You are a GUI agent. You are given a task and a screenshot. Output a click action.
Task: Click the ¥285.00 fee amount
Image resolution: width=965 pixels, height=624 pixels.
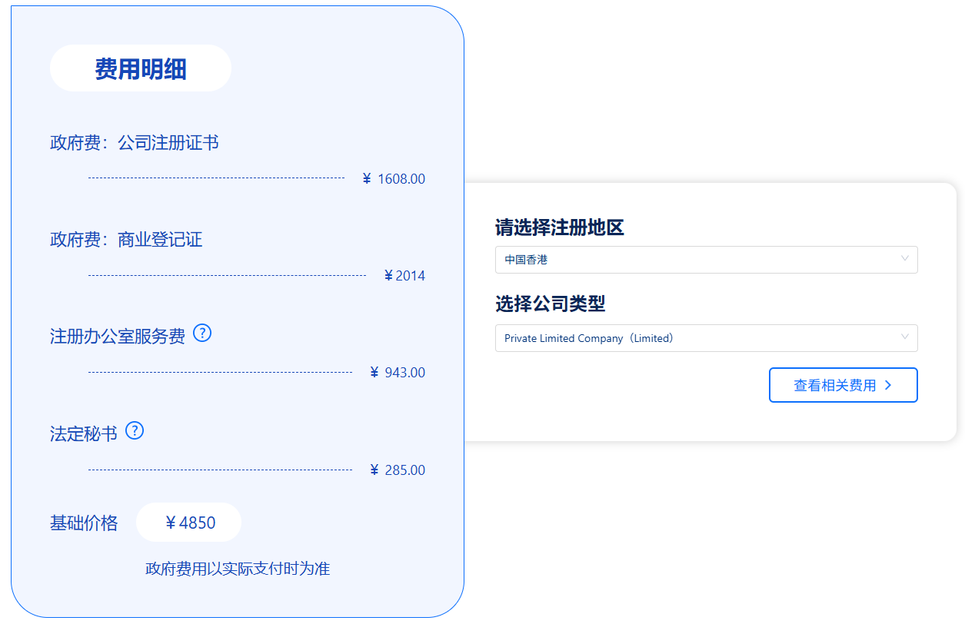point(398,470)
